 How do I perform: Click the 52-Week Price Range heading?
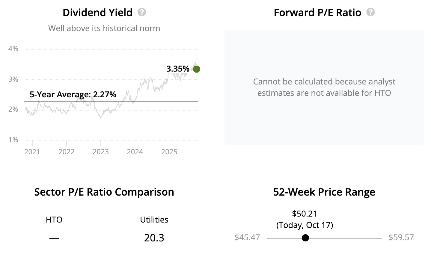[324, 192]
